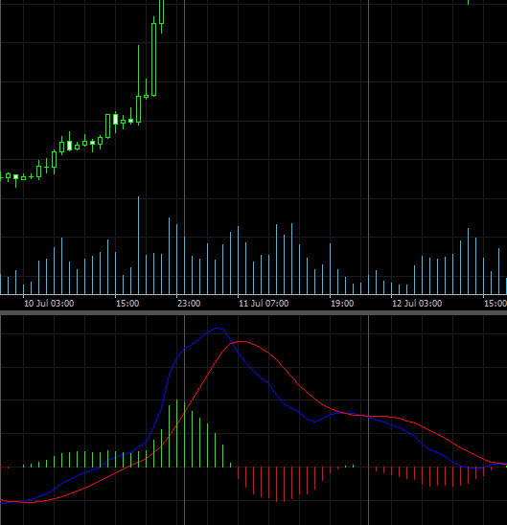This screenshot has width=507, height=525.
Task: Select the 19:00 label on time axis
Action: coord(342,304)
